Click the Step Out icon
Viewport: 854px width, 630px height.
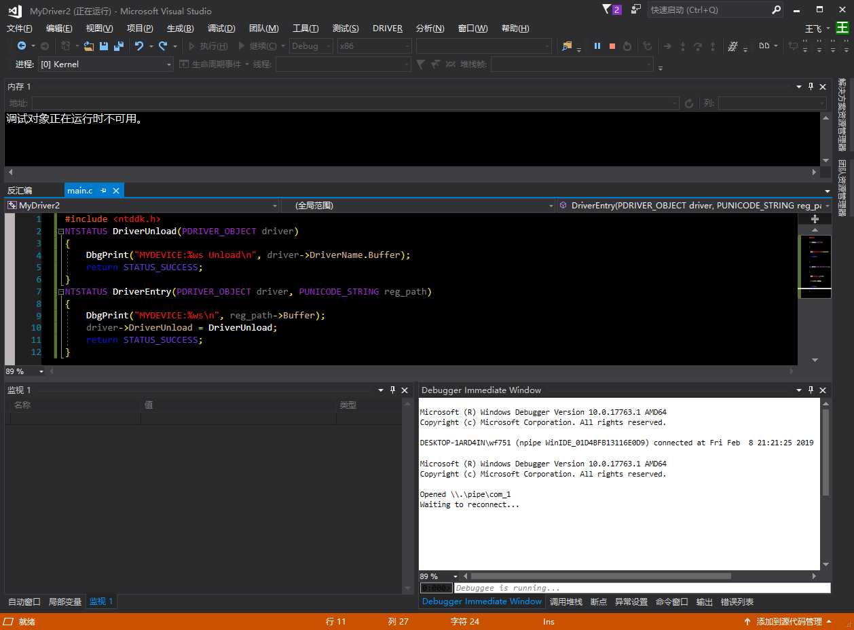[712, 46]
